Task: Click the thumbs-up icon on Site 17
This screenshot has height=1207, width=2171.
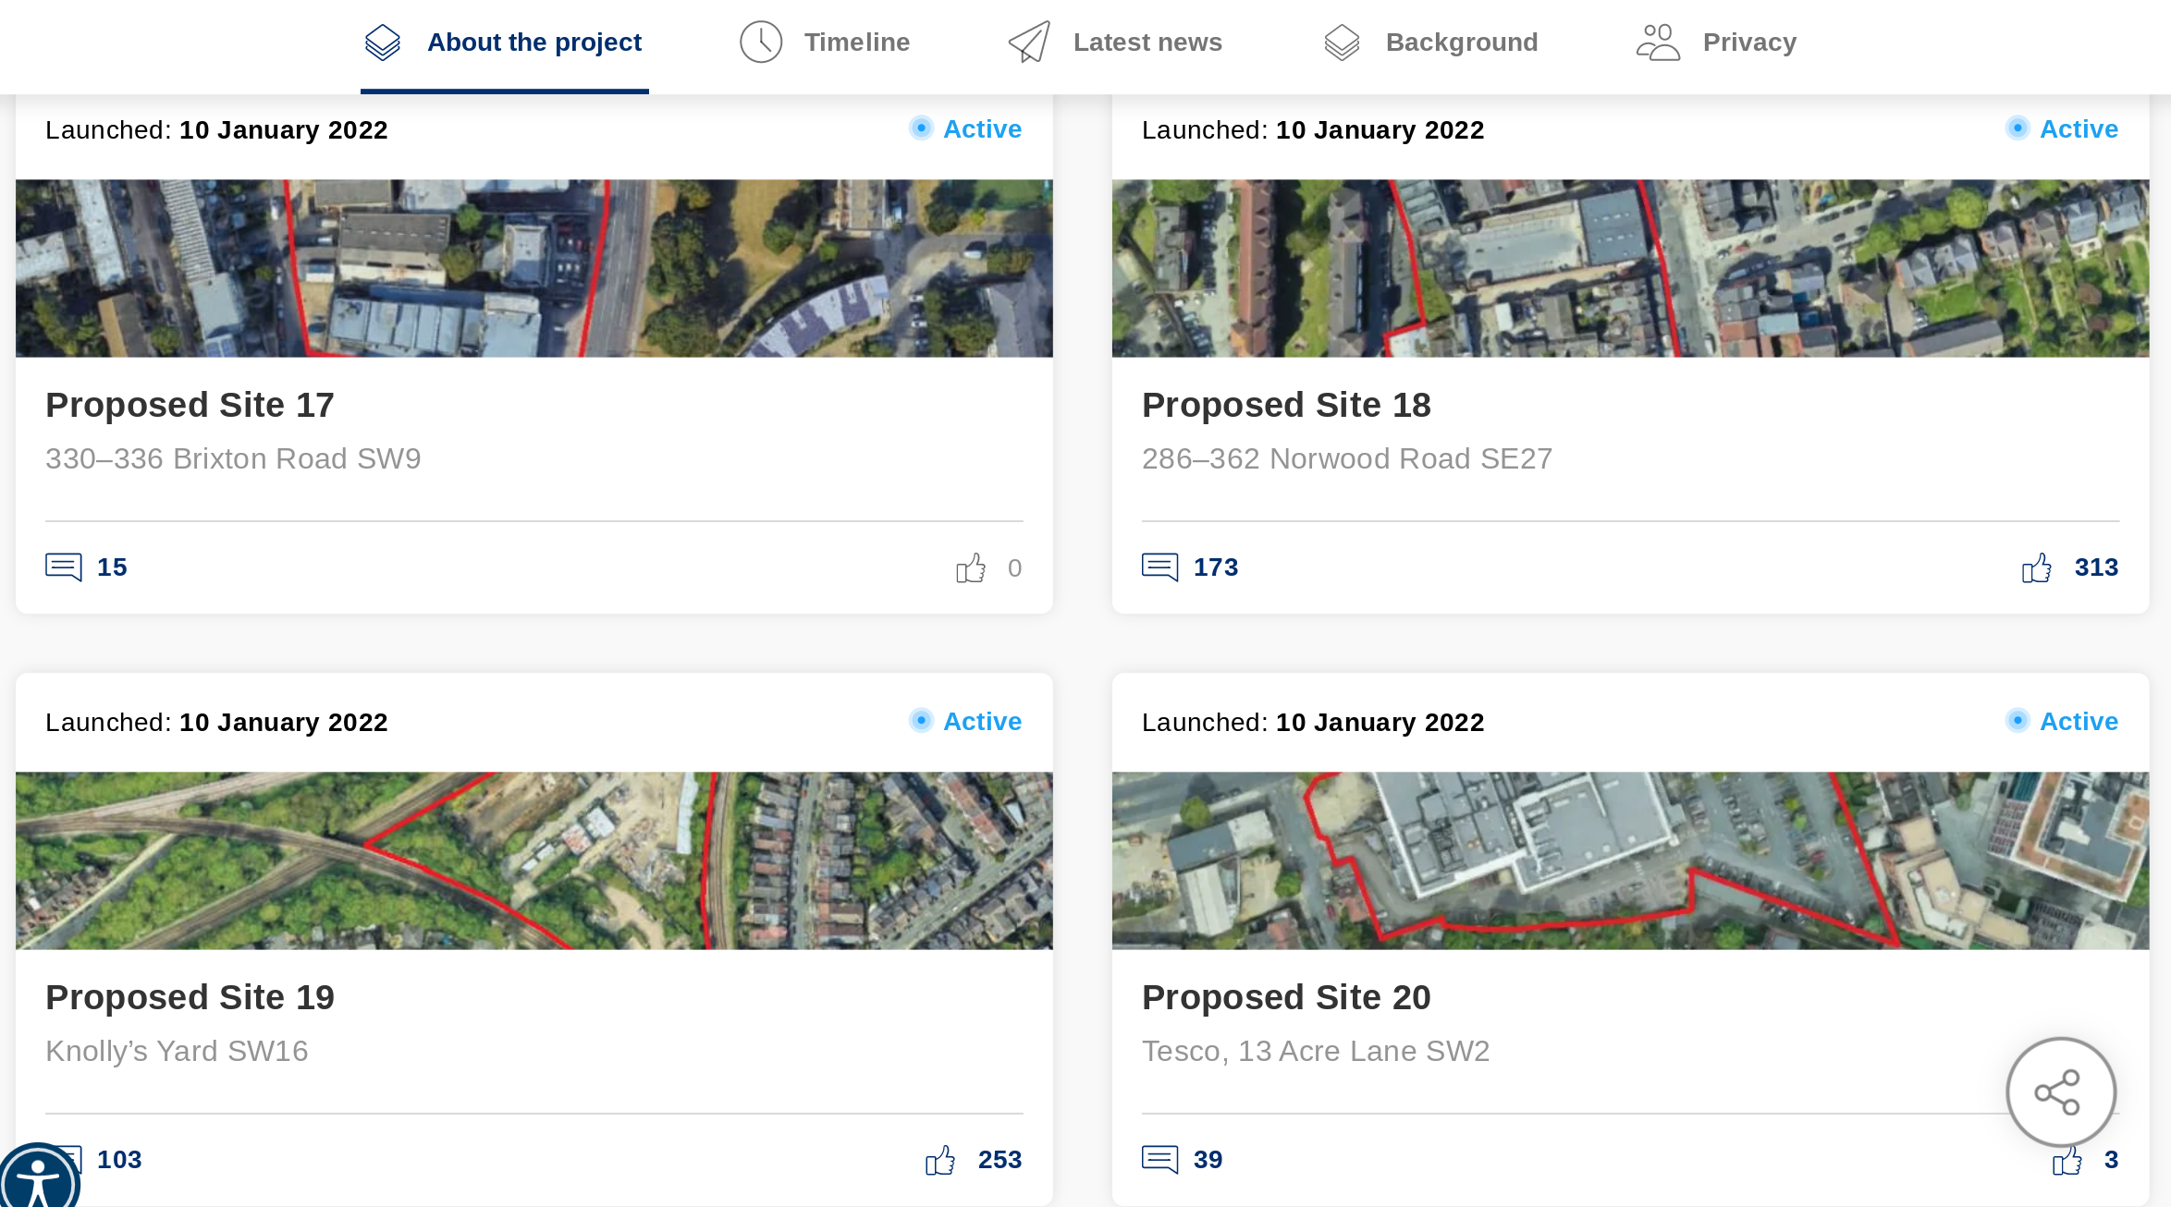Action: click(971, 567)
